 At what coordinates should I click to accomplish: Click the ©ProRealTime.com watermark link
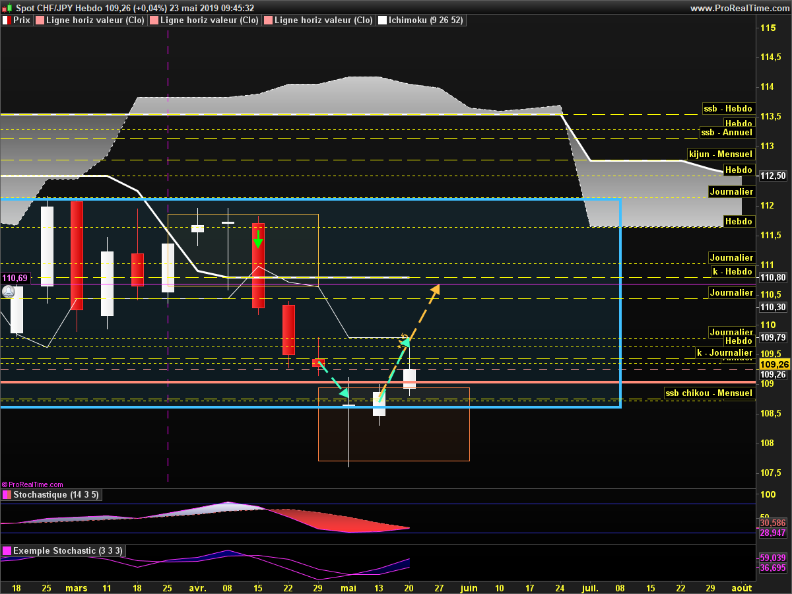[x=32, y=484]
